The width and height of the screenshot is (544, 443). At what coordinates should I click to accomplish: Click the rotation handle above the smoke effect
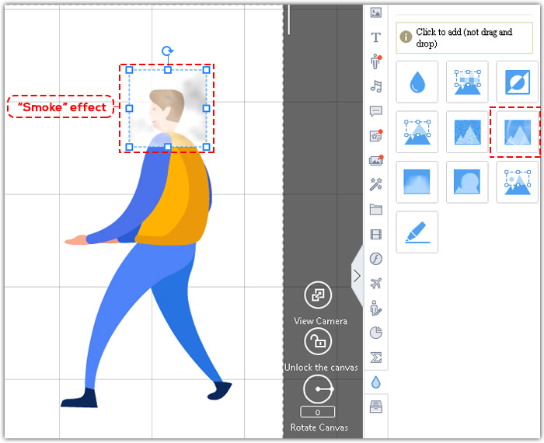click(168, 51)
